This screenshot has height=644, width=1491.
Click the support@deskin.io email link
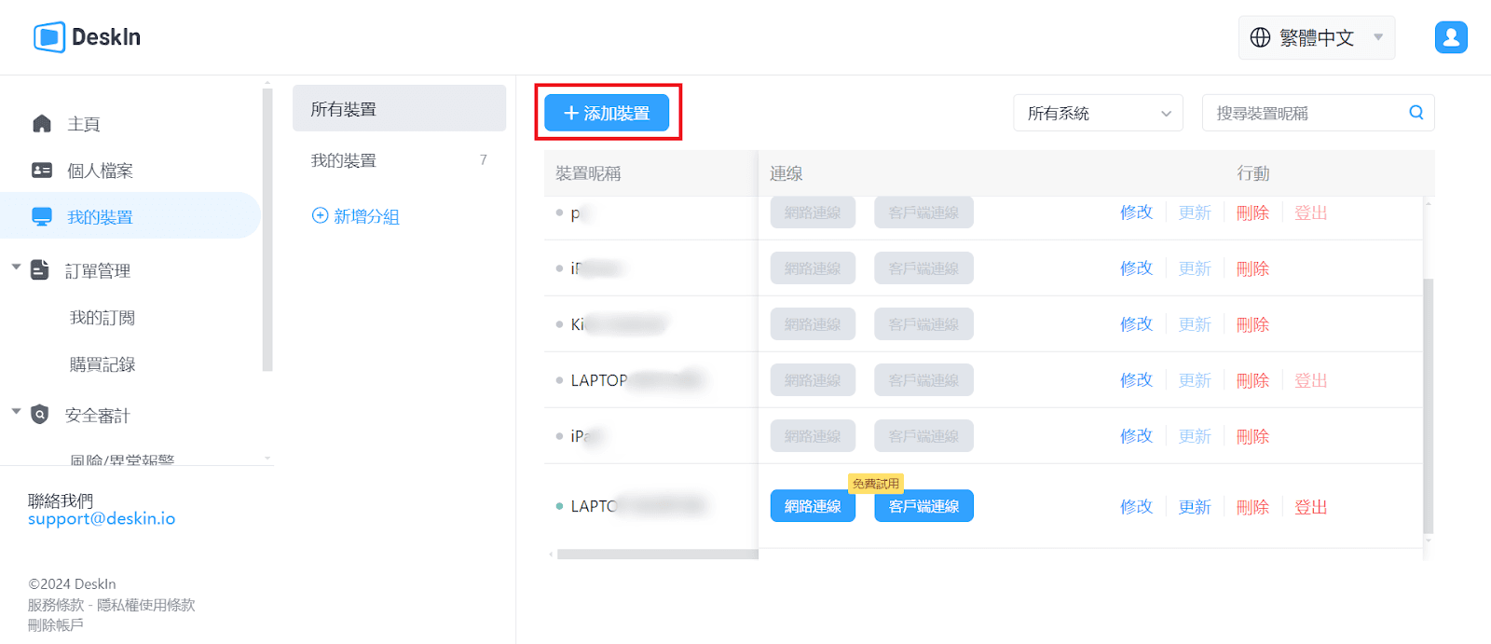102,519
